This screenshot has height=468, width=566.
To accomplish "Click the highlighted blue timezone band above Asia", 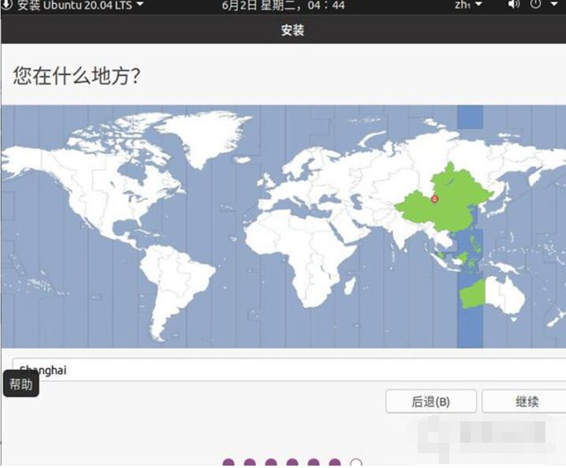I will [x=471, y=117].
